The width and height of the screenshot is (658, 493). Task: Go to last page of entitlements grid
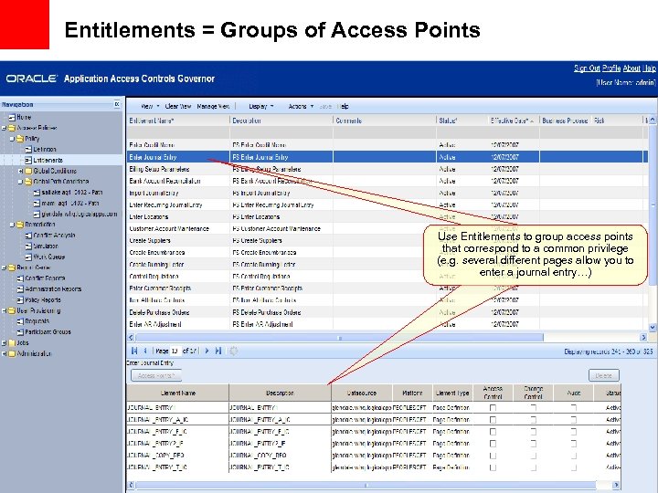218,351
